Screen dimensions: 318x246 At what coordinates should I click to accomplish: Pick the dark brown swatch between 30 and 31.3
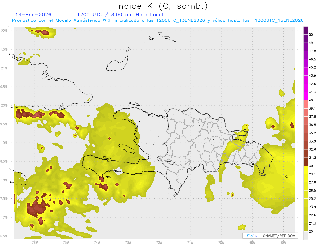click(x=306, y=162)
